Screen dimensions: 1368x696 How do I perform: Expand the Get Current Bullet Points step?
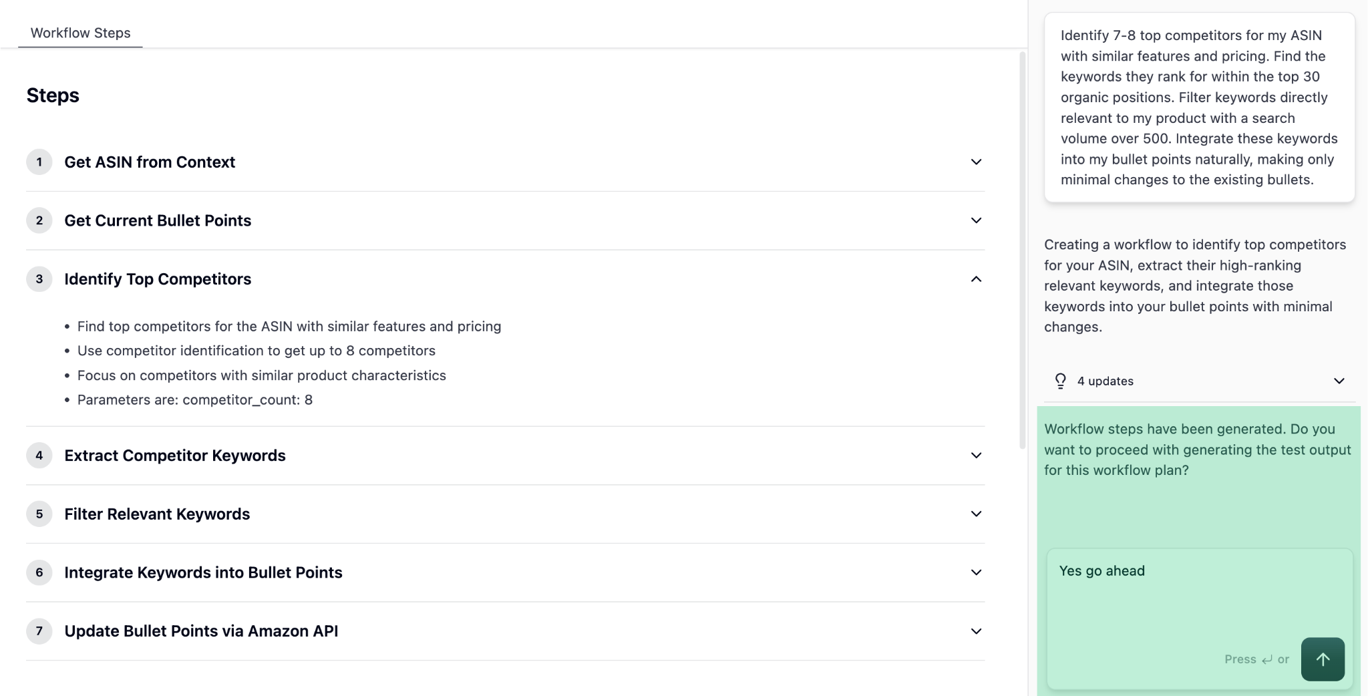[x=975, y=220]
